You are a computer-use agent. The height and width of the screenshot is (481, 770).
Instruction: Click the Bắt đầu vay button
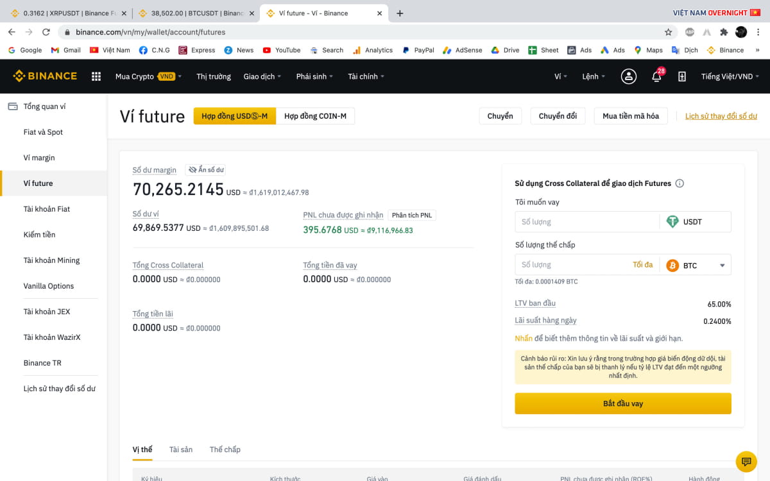pyautogui.click(x=622, y=404)
